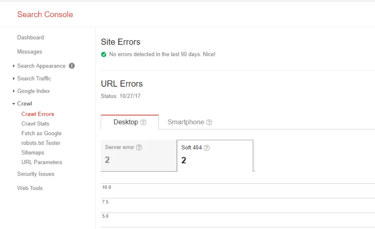
Task: Click the Server error count 2
Action: point(107,160)
